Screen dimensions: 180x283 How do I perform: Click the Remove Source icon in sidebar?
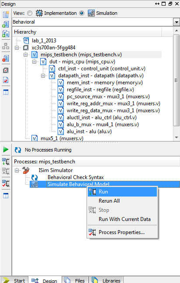tap(6, 58)
